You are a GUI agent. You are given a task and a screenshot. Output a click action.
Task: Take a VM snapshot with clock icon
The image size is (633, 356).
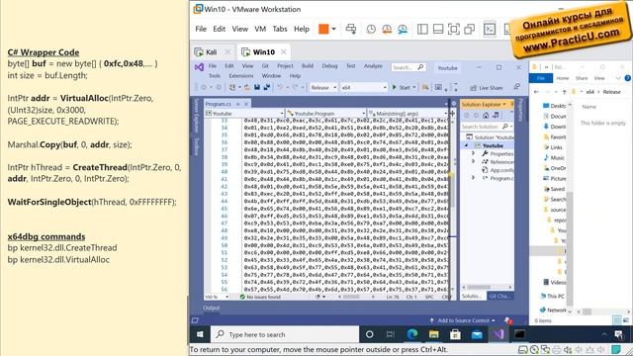coord(371,29)
